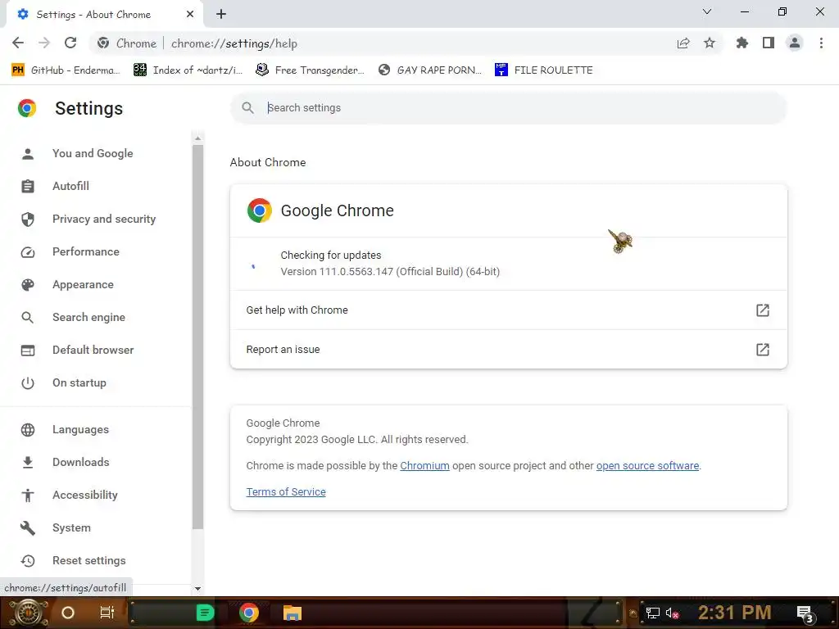This screenshot has height=629, width=839.
Task: Click the Cortana circle on taskbar
Action: (68, 613)
